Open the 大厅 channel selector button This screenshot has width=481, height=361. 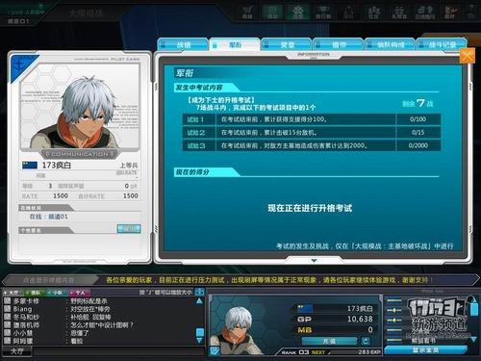click(x=16, y=351)
